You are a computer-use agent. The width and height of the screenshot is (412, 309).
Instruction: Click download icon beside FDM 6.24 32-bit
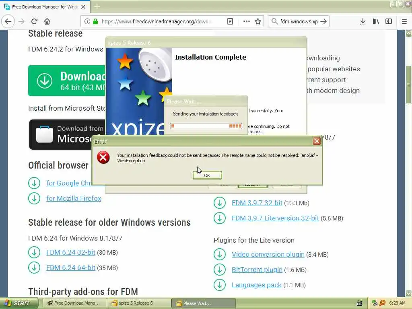34,253
